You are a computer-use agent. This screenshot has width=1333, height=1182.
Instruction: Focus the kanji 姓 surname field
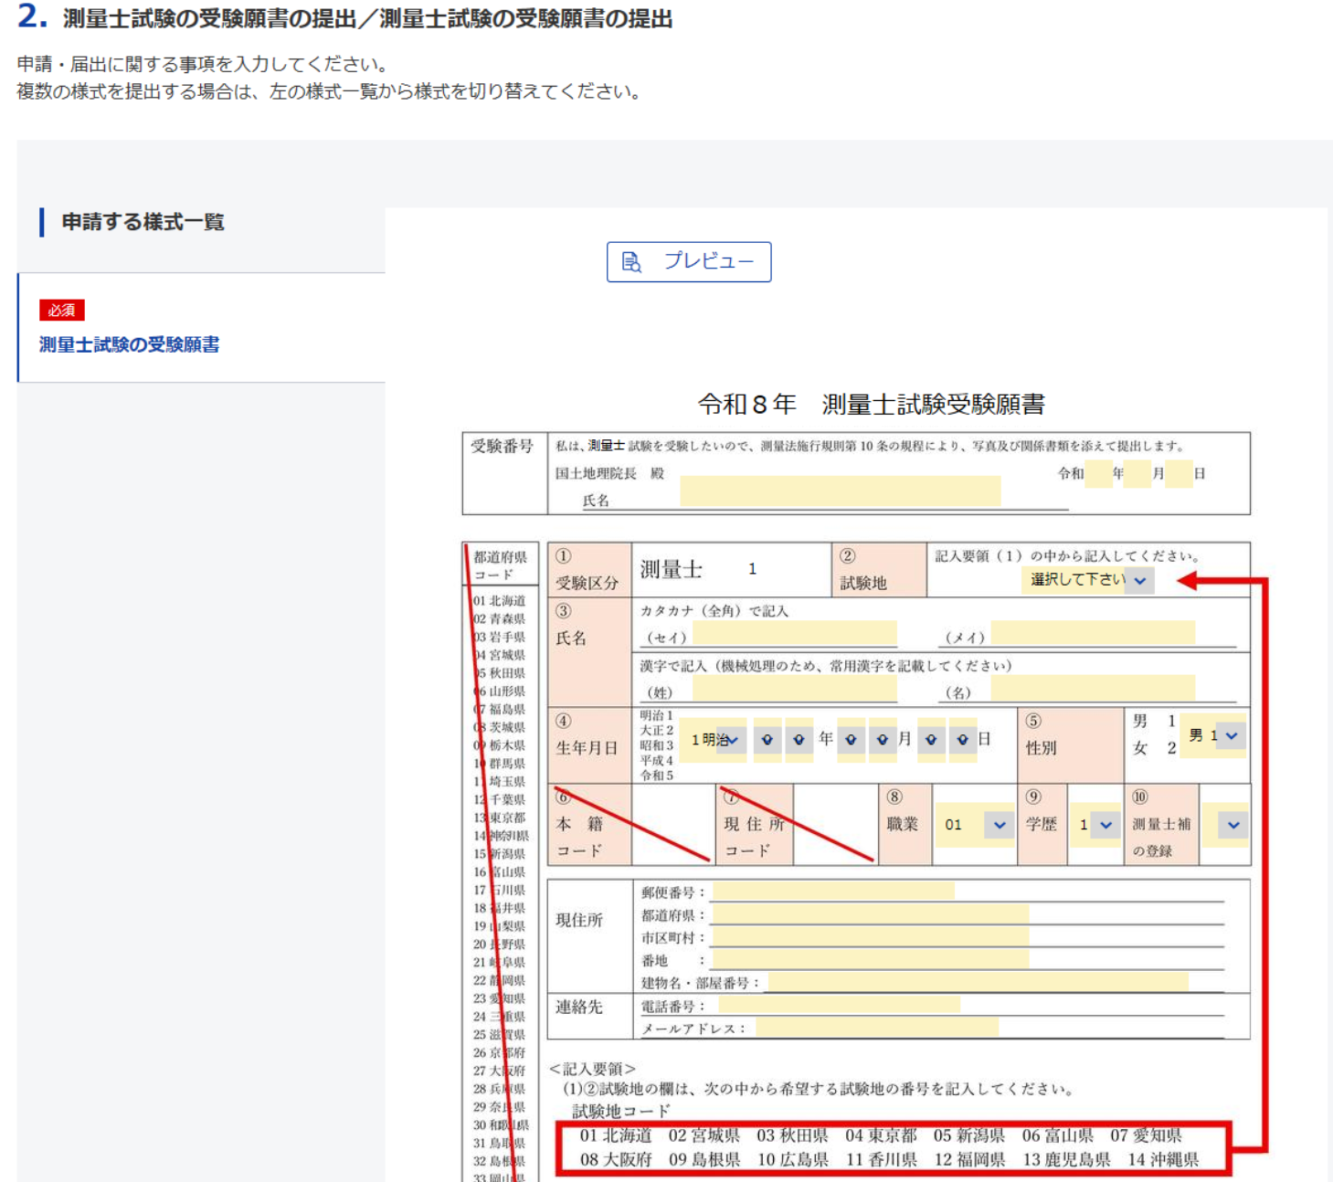(794, 689)
